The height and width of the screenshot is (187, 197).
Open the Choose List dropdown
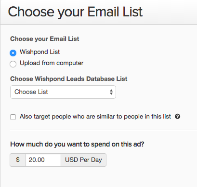[x=63, y=92]
